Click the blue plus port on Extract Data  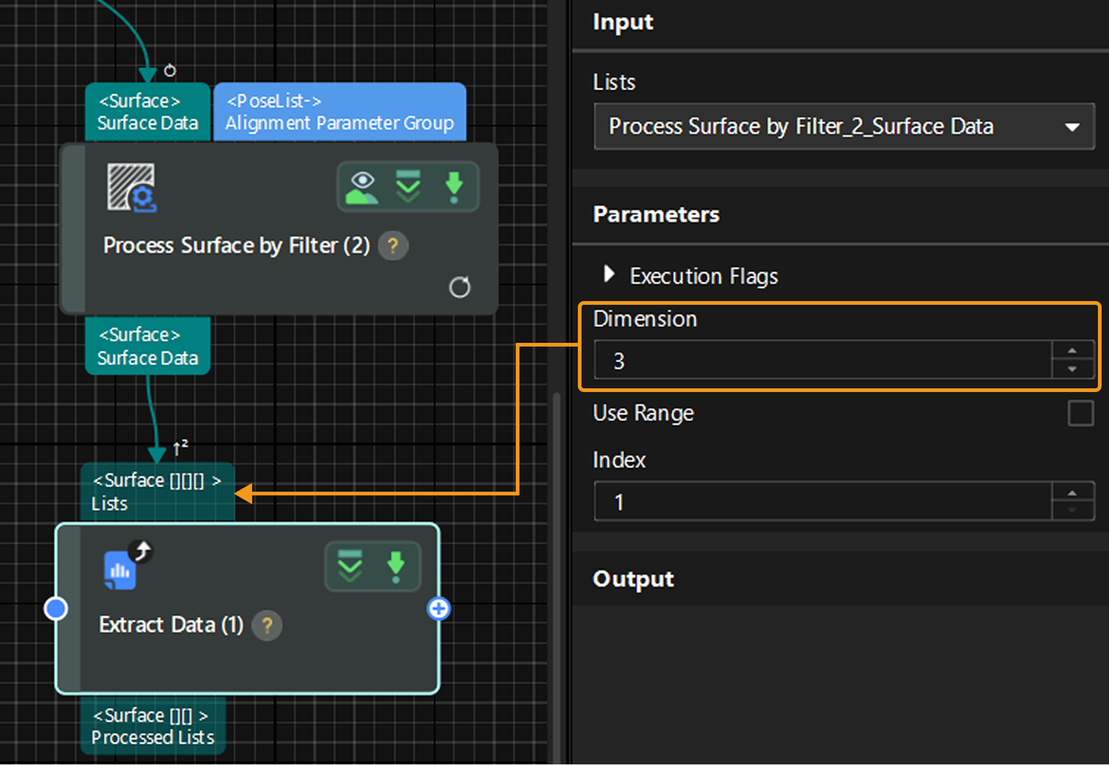(438, 609)
